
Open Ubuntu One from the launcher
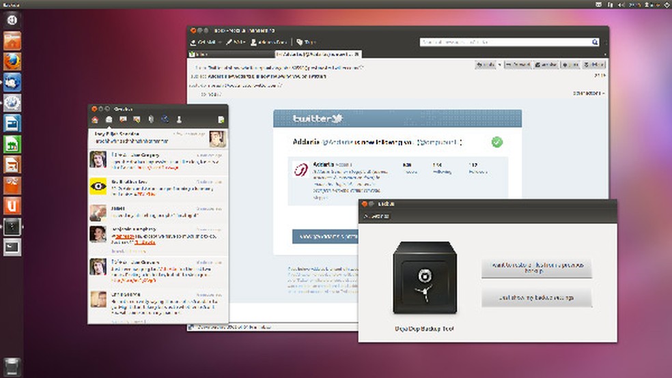[12, 205]
